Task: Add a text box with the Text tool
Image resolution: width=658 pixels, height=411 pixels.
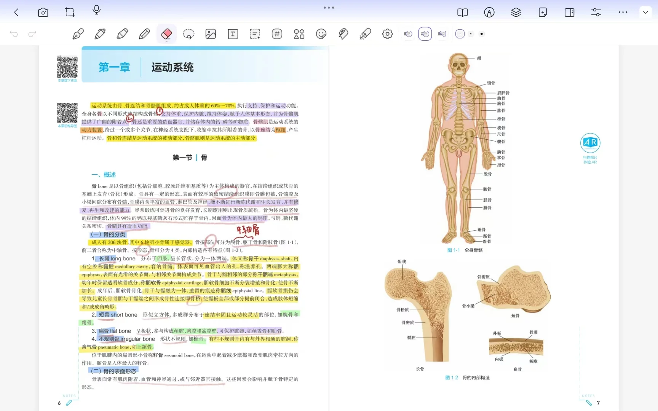Action: [x=233, y=34]
